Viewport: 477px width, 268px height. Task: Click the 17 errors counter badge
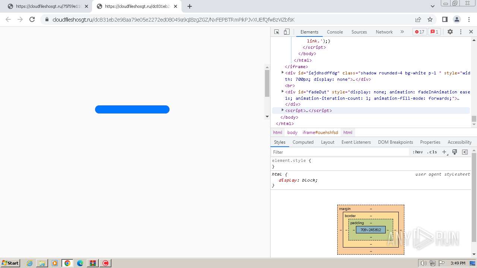pyautogui.click(x=420, y=32)
